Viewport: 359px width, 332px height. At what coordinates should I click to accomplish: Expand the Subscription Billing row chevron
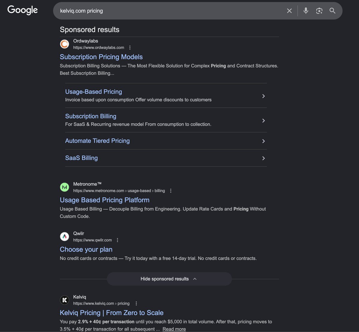tap(264, 121)
